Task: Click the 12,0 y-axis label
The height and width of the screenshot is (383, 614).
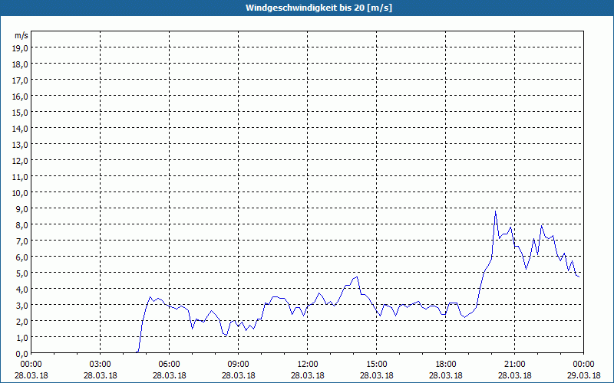Action: 21,161
